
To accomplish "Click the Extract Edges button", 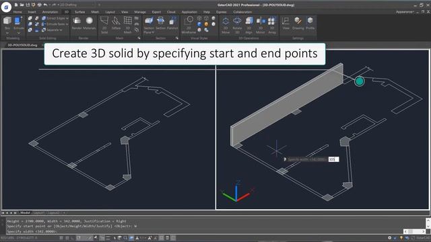I will click(54, 18).
